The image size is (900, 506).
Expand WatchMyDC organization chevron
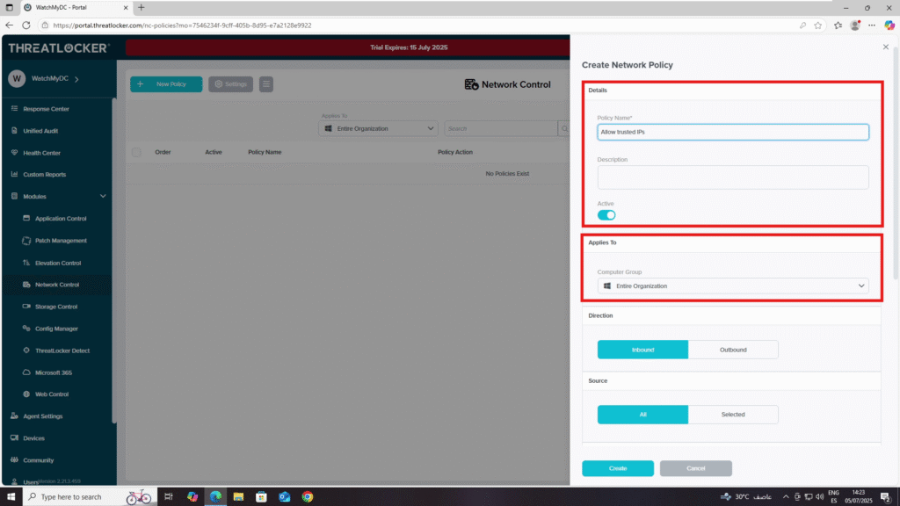tap(77, 78)
